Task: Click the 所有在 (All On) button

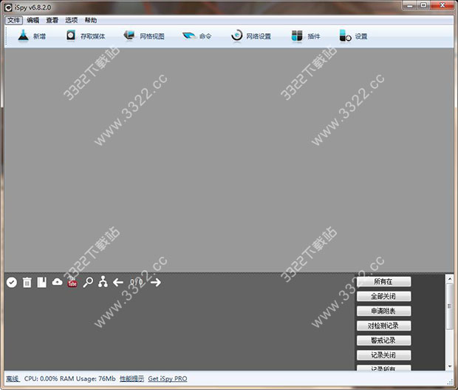Action: tap(383, 281)
